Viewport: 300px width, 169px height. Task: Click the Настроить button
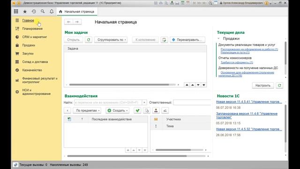point(263,85)
